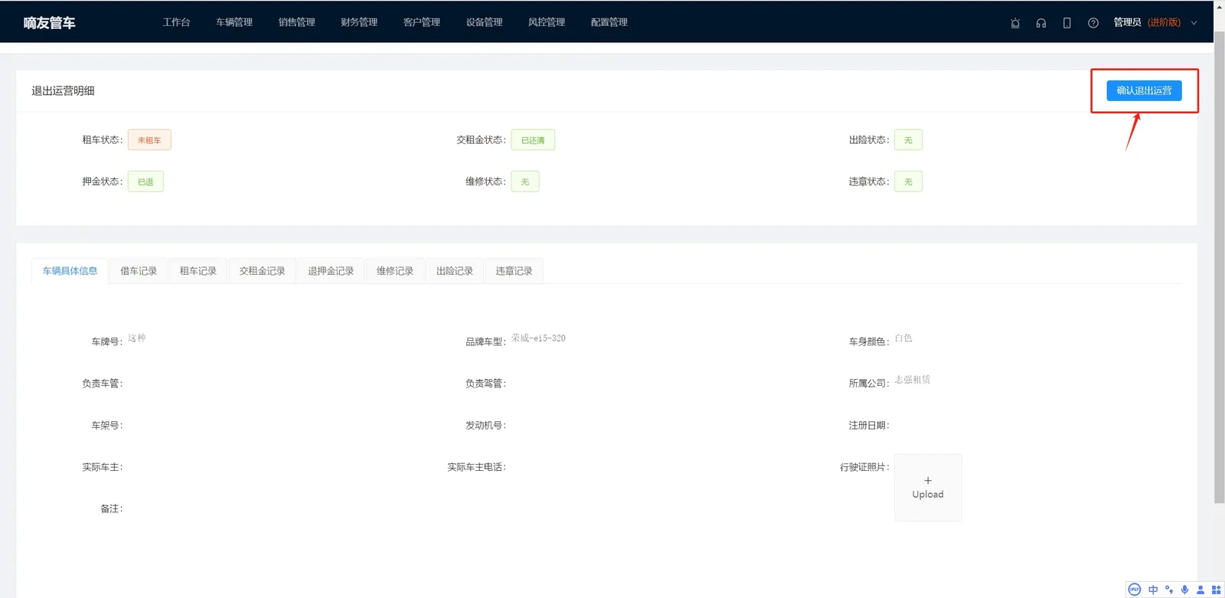The width and height of the screenshot is (1225, 598).
Task: Click the microphone voice input icon
Action: tap(1184, 590)
